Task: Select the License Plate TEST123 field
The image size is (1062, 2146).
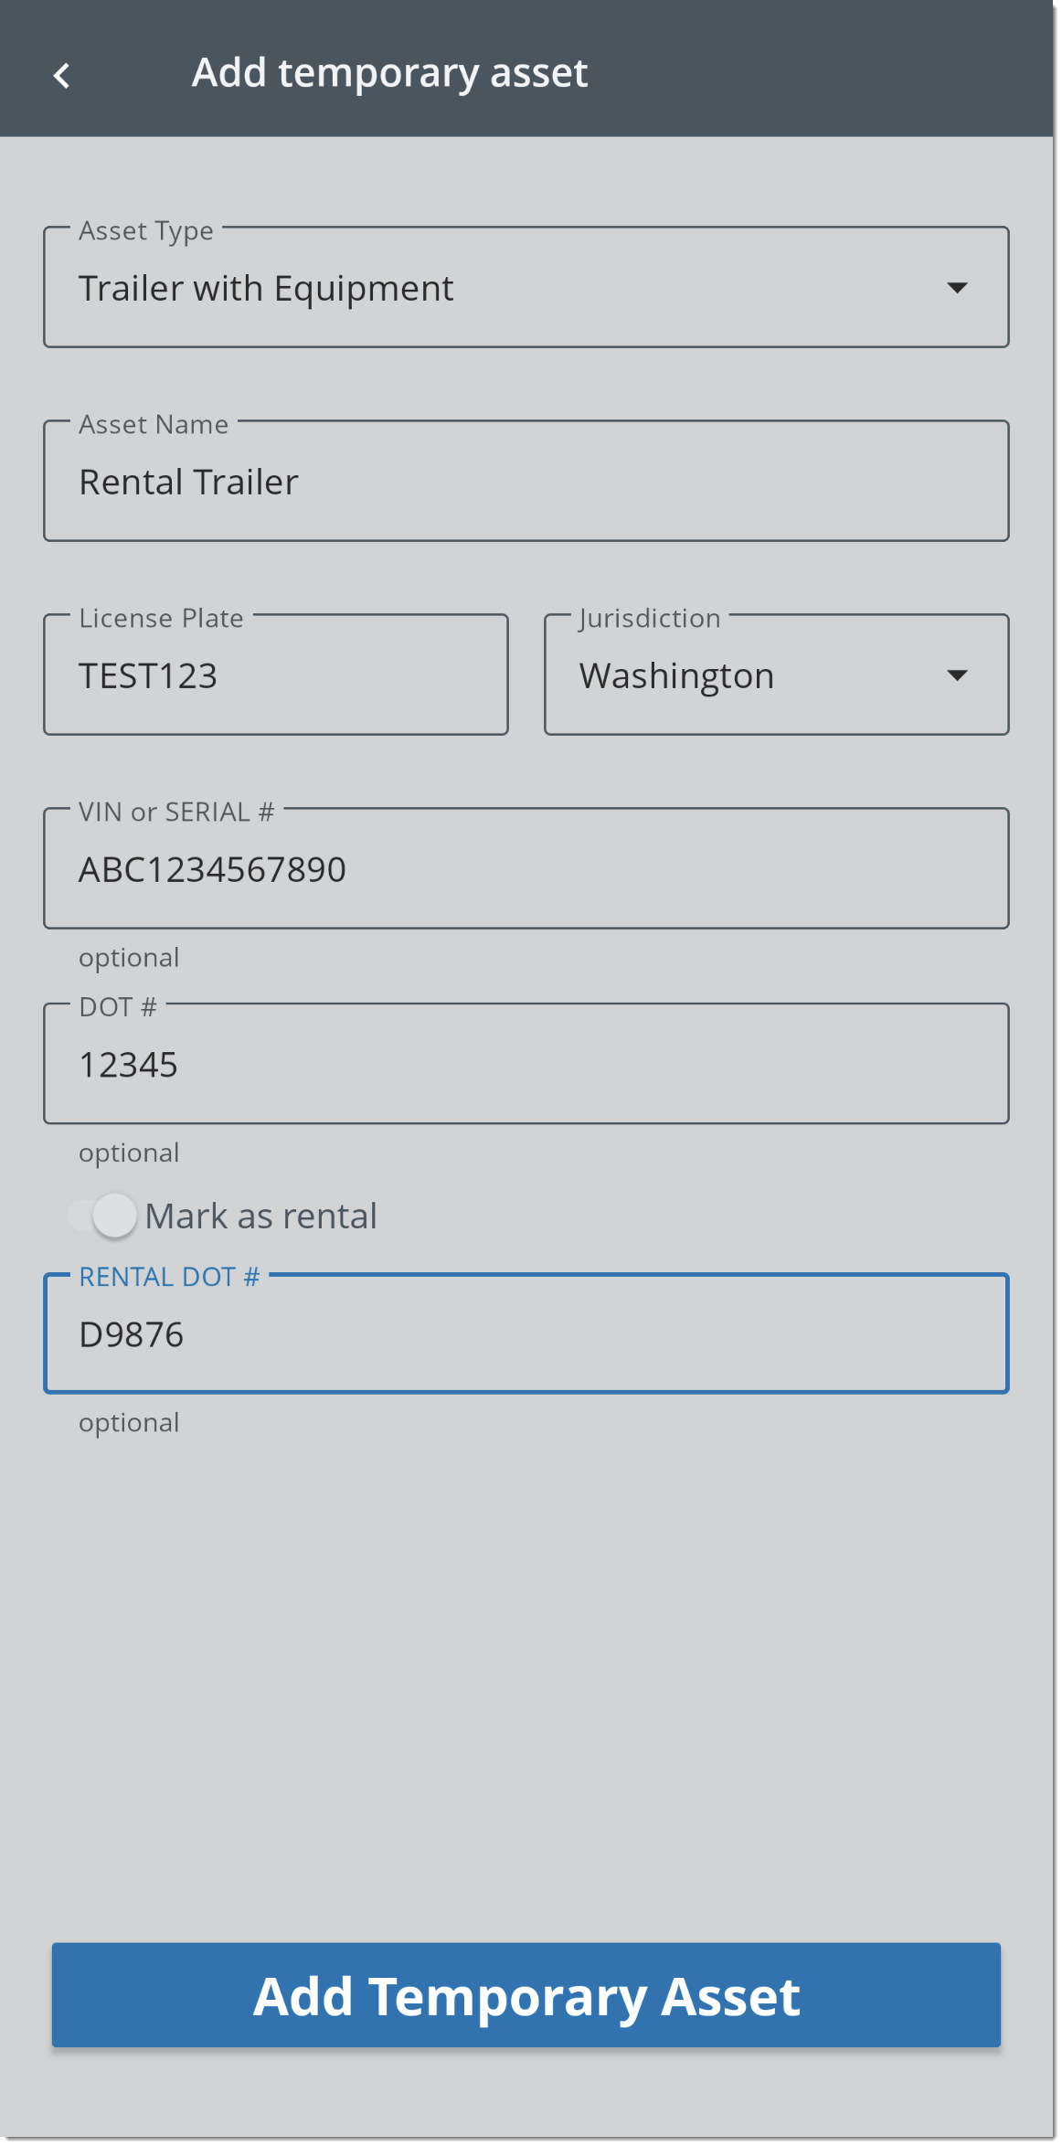Action: (x=275, y=675)
